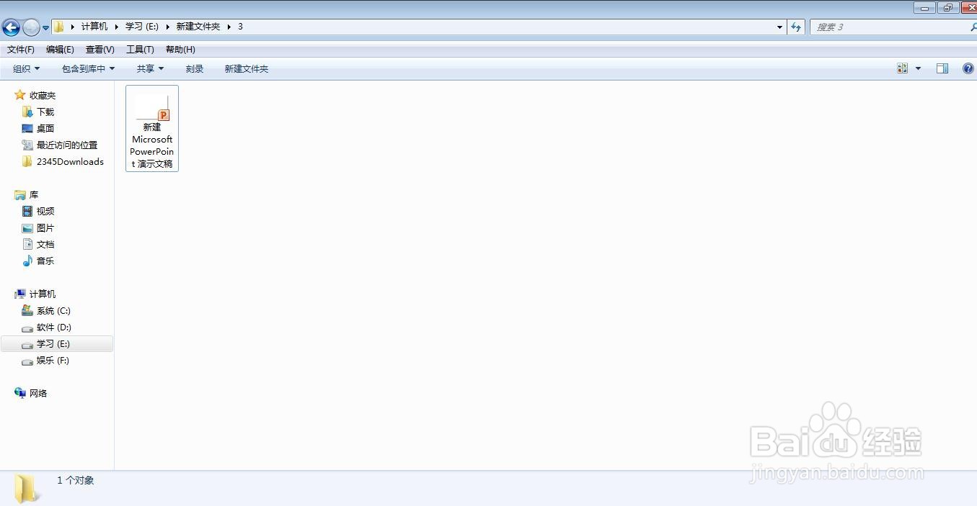Select the PowerPoint file 新建 Microsoft PowerPoint 演示文稿
The image size is (977, 506).
[x=152, y=129]
